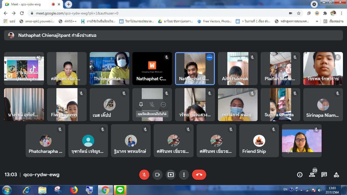Open more options three-dot menu

(x=184, y=175)
